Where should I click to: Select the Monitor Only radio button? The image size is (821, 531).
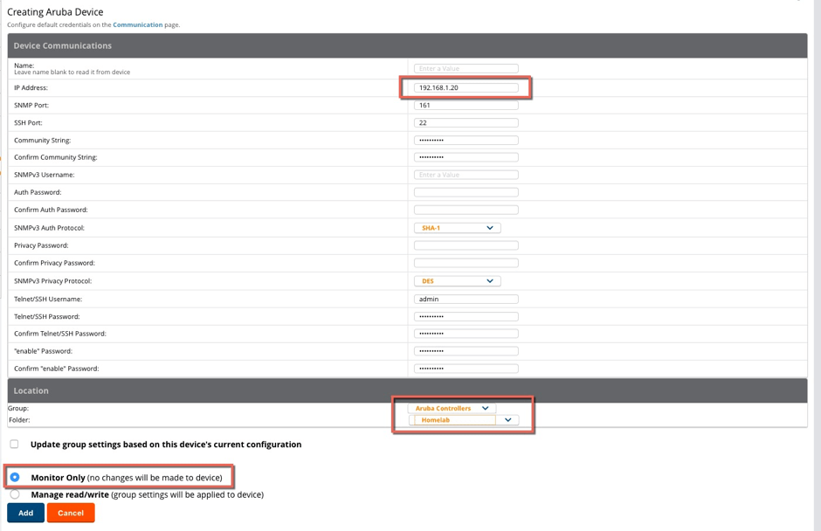coord(15,477)
